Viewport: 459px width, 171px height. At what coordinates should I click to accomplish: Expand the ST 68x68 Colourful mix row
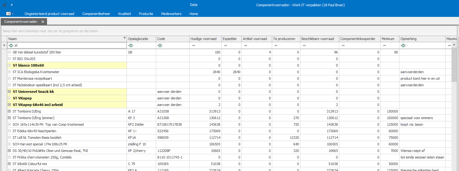click(x=9, y=164)
